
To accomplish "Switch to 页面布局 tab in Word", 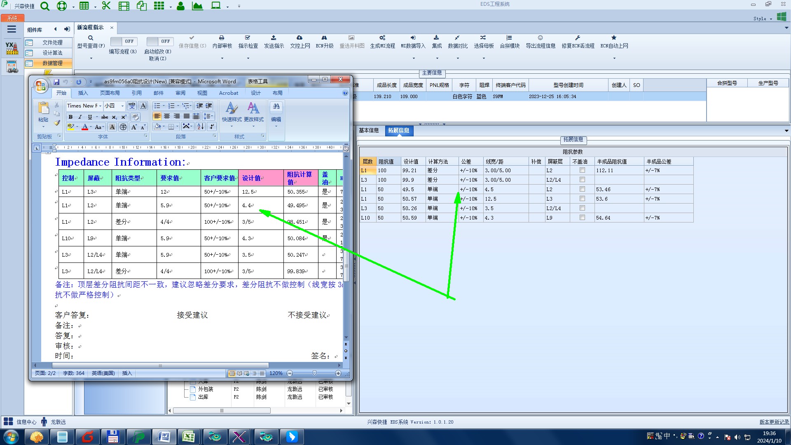I will [110, 93].
